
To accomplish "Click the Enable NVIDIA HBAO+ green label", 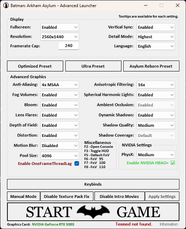I will click(148, 163).
